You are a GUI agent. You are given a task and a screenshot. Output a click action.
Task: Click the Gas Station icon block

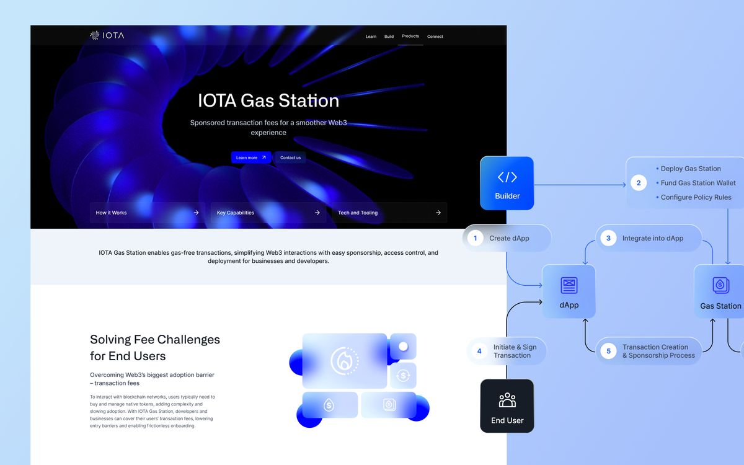tap(720, 291)
